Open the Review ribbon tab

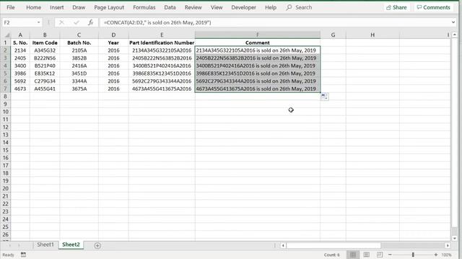(x=193, y=7)
